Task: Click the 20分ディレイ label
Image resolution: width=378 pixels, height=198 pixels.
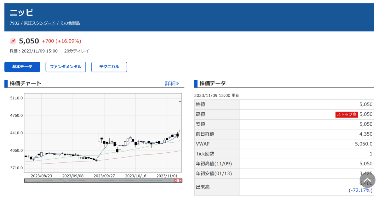Action: pyautogui.click(x=77, y=51)
